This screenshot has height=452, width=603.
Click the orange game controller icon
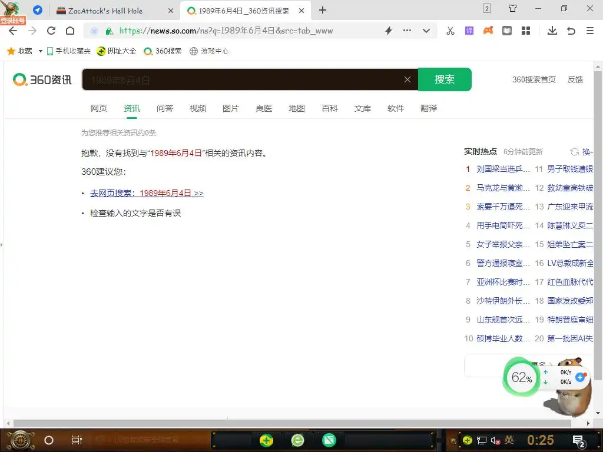coord(488,31)
